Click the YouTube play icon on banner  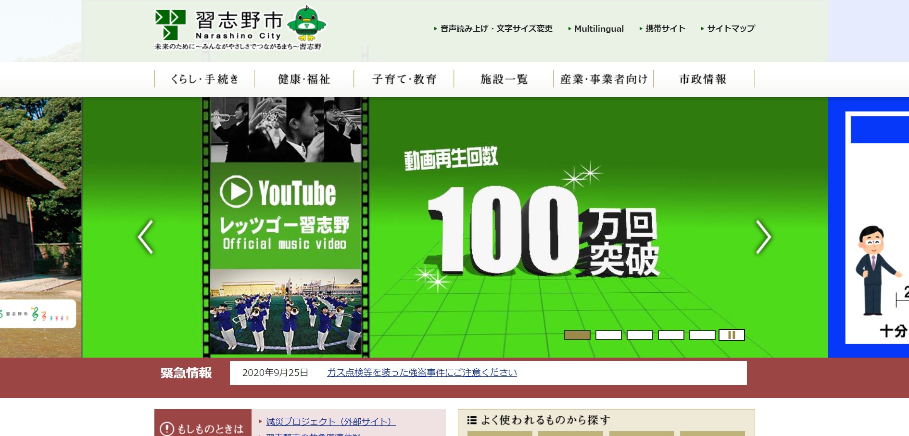click(x=236, y=191)
